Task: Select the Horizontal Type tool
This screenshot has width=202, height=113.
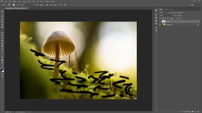Action: click(2, 52)
